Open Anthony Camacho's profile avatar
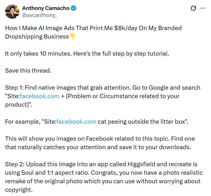The width and height of the screenshot is (211, 196). tap(12, 12)
